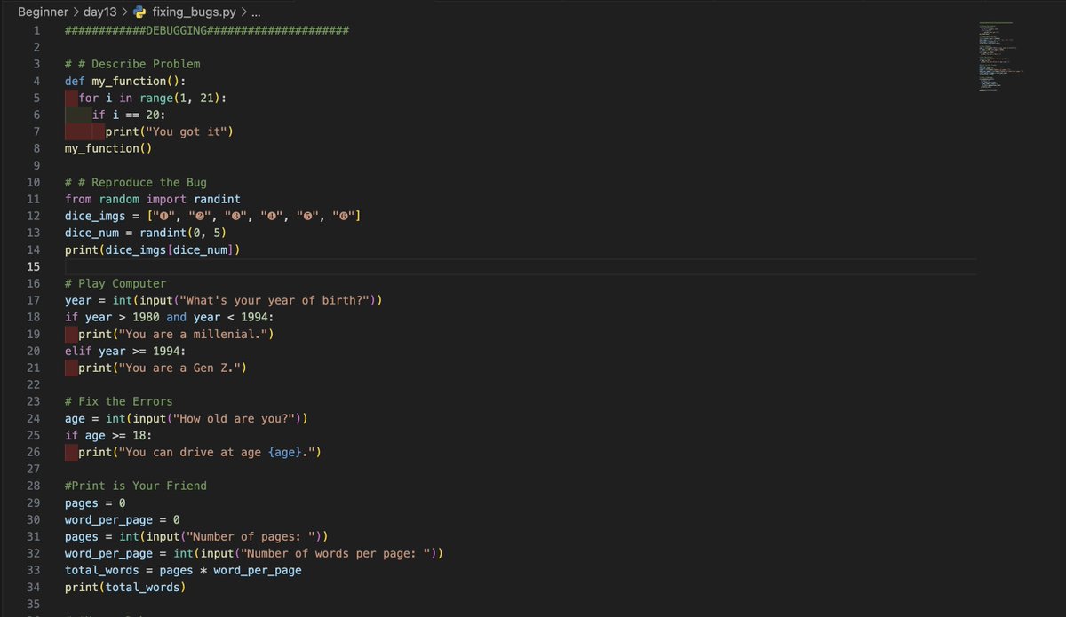Click the 'print(total_words)' line

point(125,587)
